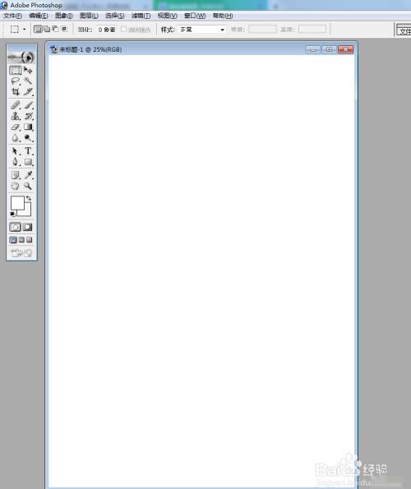Select the History Brush tool
The height and width of the screenshot is (489, 411).
click(x=28, y=117)
